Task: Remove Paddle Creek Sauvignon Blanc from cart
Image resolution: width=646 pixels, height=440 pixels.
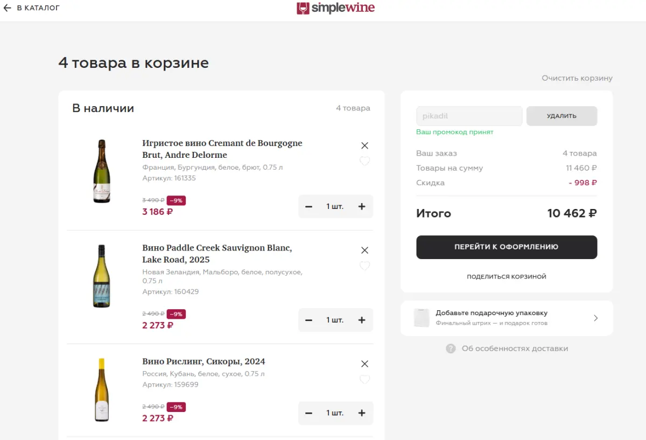Action: 364,250
